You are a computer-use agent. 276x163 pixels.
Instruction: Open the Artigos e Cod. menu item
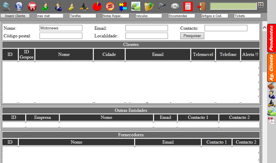(x=215, y=16)
